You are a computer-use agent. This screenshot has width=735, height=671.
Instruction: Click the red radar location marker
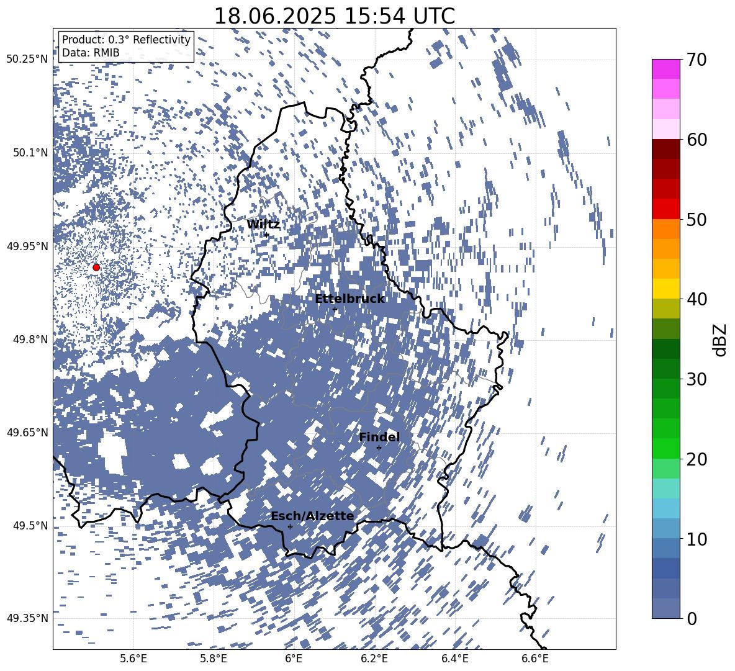click(x=96, y=267)
